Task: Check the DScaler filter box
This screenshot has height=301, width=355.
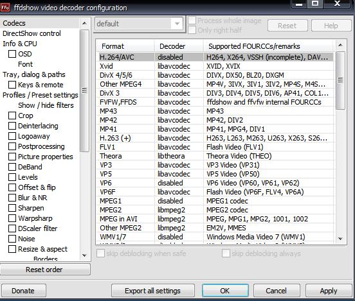Action: (12, 228)
